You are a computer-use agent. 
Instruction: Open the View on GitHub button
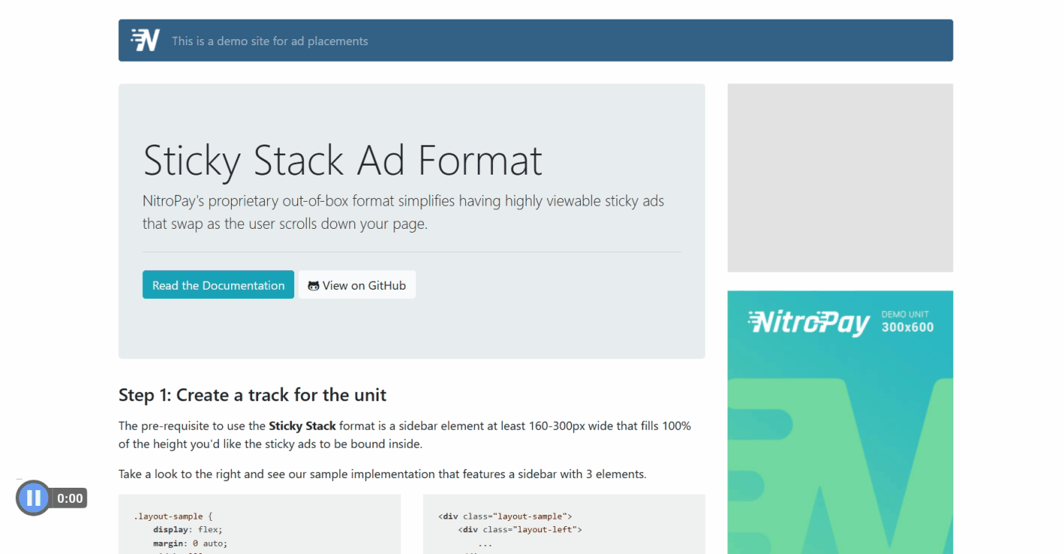357,285
